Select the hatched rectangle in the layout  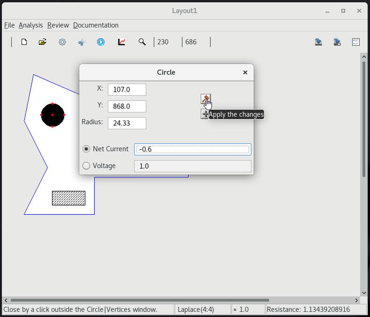pos(68,198)
